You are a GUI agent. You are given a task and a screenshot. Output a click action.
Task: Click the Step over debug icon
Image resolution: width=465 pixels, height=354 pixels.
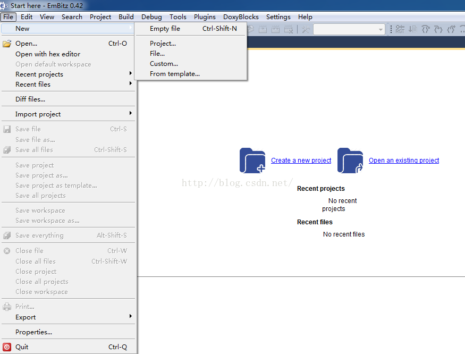click(426, 29)
